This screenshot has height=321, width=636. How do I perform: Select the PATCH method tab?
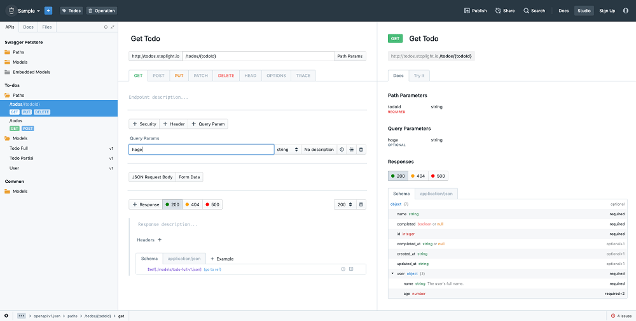[x=201, y=76]
